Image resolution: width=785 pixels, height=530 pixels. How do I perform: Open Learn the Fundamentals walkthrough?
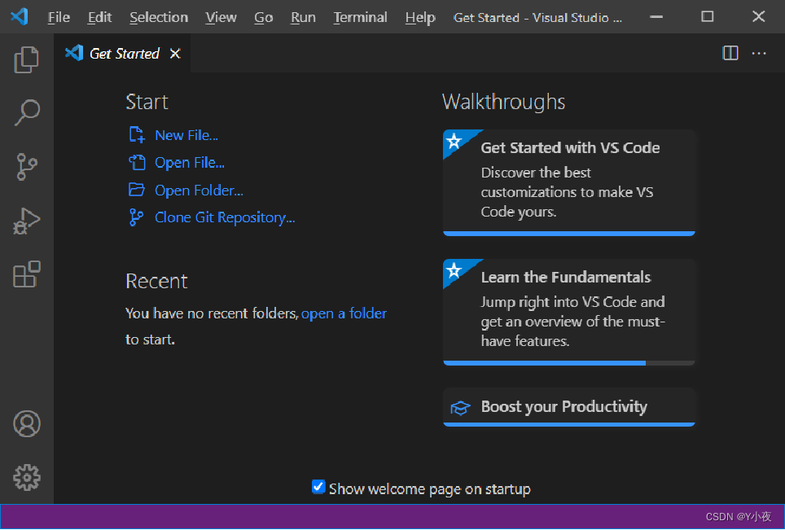569,312
